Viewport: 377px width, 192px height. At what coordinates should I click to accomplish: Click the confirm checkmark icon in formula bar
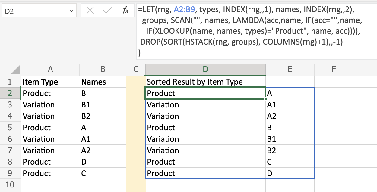click(x=107, y=11)
